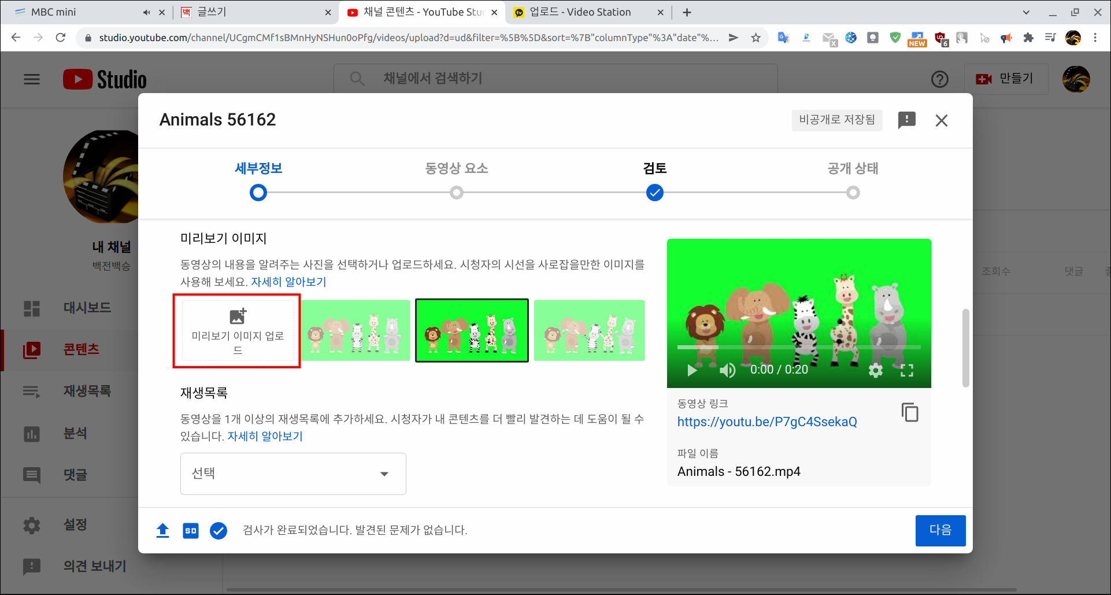
Task: Select the 대시보드 sidebar icon
Action: [x=32, y=308]
